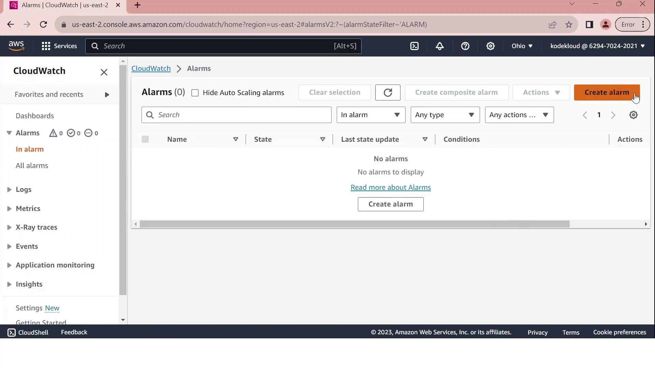655x368 pixels.
Task: Click the horizontal scrollbar under alarms table
Action: 355,224
